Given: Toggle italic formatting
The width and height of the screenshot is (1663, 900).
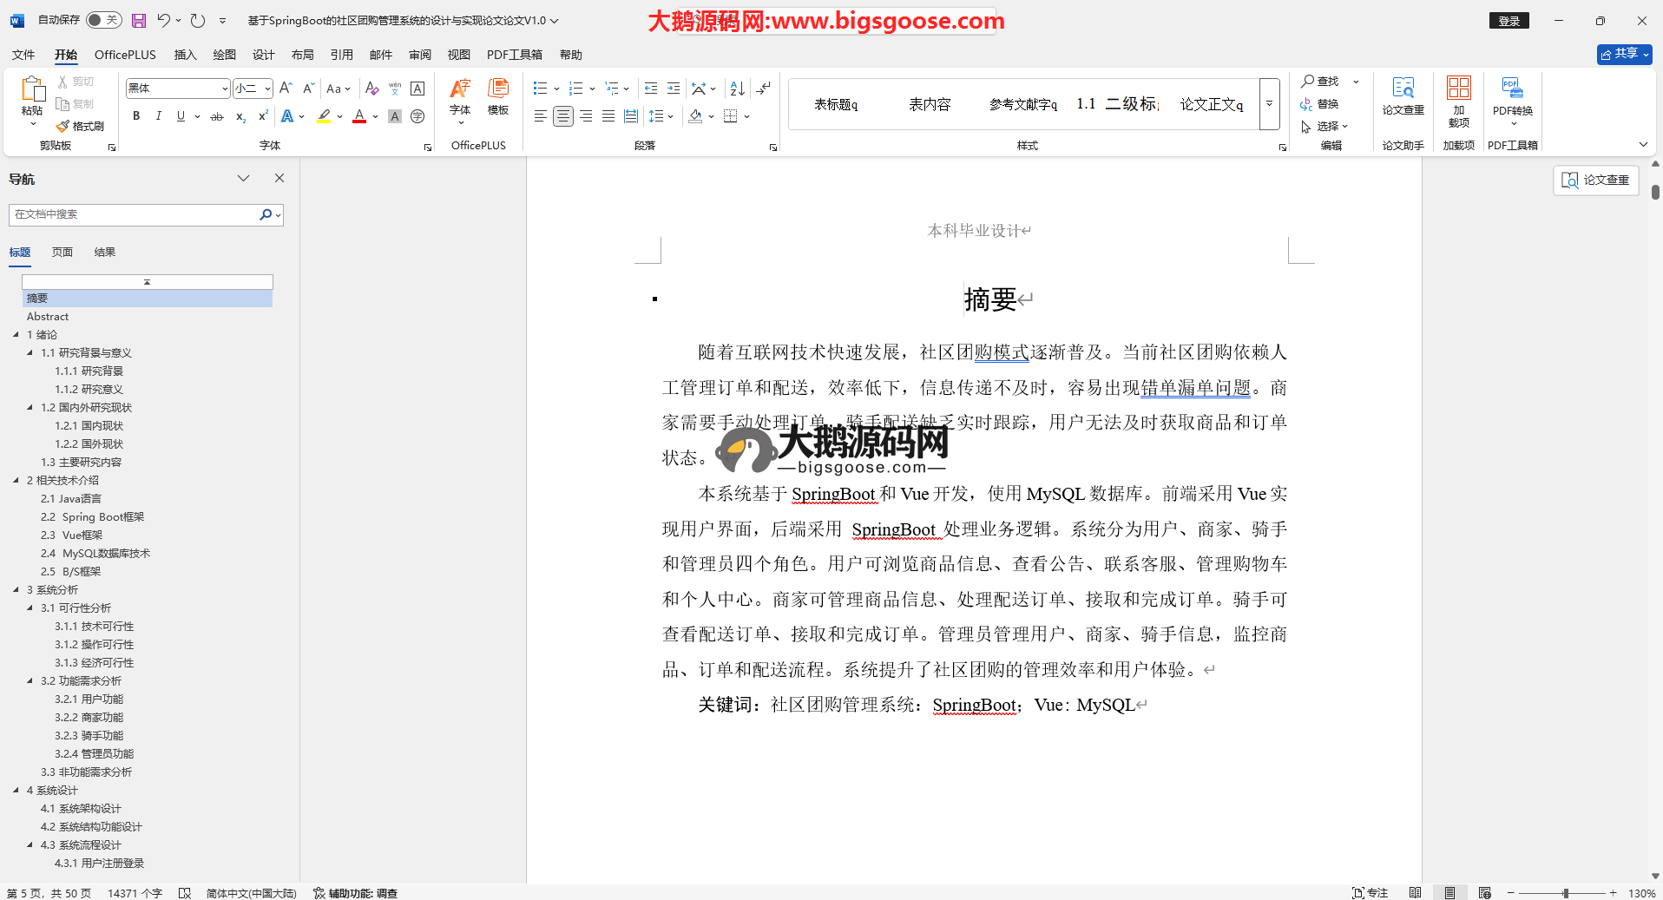Looking at the screenshot, I should point(158,116).
